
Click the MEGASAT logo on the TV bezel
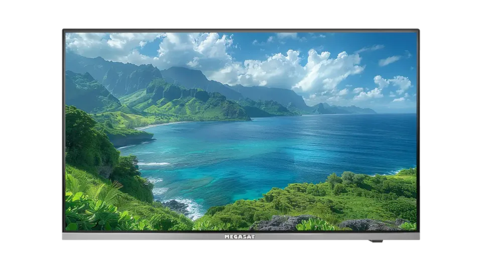239,236
